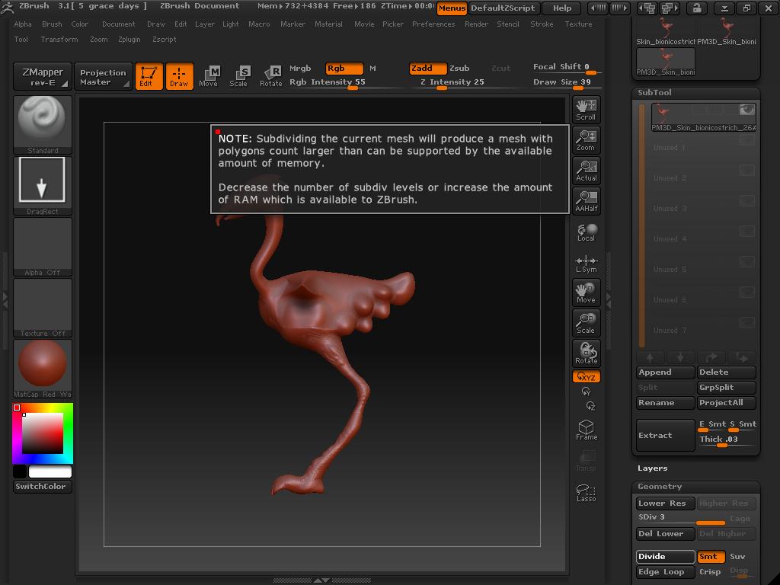Click the AAHalf view icon
780x585 pixels.
[x=586, y=200]
